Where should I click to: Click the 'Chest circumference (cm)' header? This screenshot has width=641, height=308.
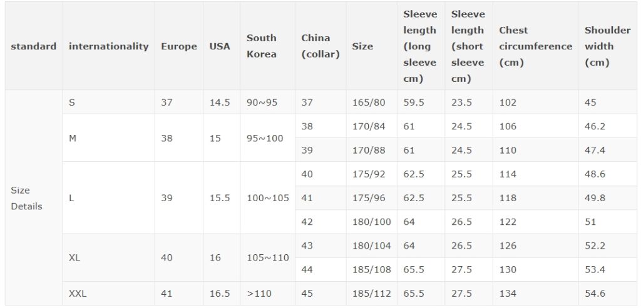point(536,46)
